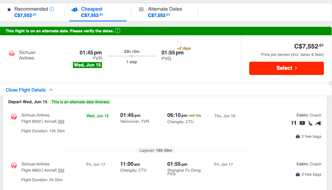Click the baggage icon for Flight 8963
The height and width of the screenshot is (190, 332).
pyautogui.click(x=298, y=174)
